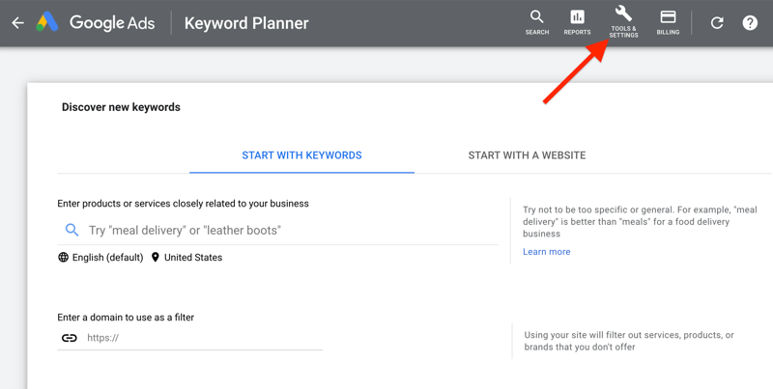
Task: Change the United States location setting
Action: click(x=186, y=258)
